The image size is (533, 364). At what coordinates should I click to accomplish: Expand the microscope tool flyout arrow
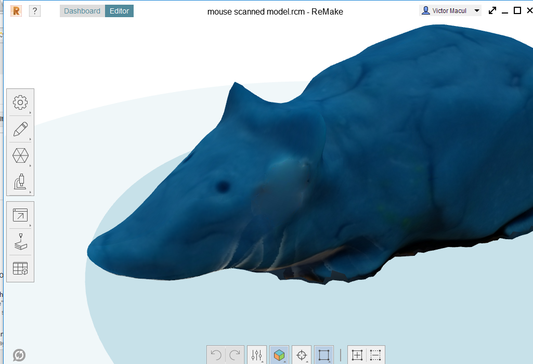pos(30,192)
